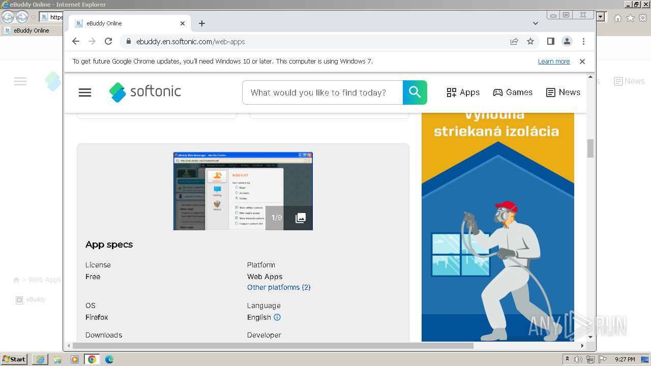Focus the 'What would you like to find today?' search box
The height and width of the screenshot is (366, 651).
pyautogui.click(x=323, y=93)
